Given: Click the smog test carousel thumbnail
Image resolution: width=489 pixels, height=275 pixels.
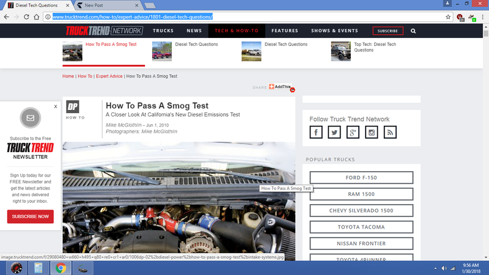Looking at the screenshot, I should pyautogui.click(x=72, y=51).
